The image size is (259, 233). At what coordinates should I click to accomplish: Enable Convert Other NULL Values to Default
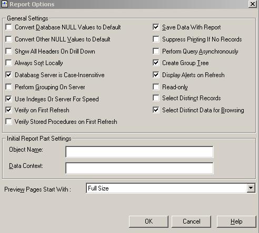pos(8,39)
